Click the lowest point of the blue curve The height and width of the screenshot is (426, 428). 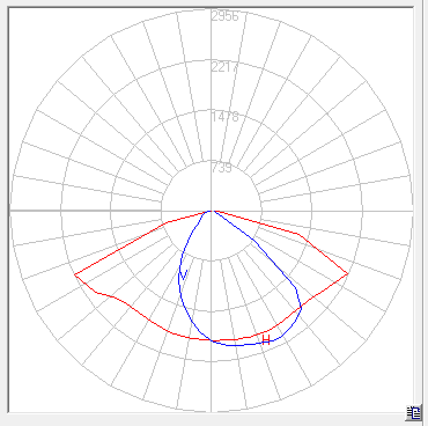click(x=234, y=346)
